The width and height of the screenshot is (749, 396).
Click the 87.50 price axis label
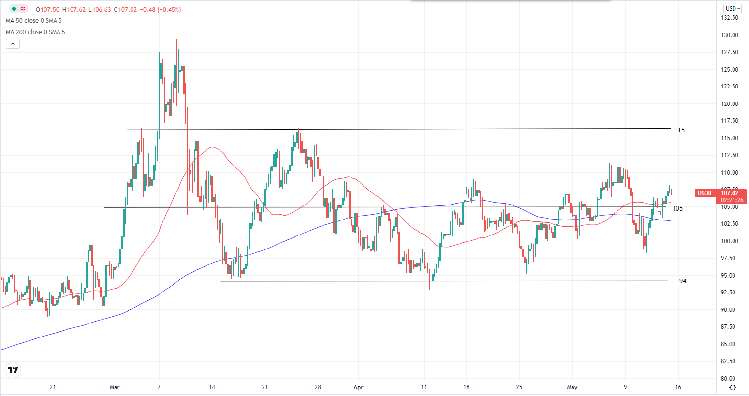729,327
